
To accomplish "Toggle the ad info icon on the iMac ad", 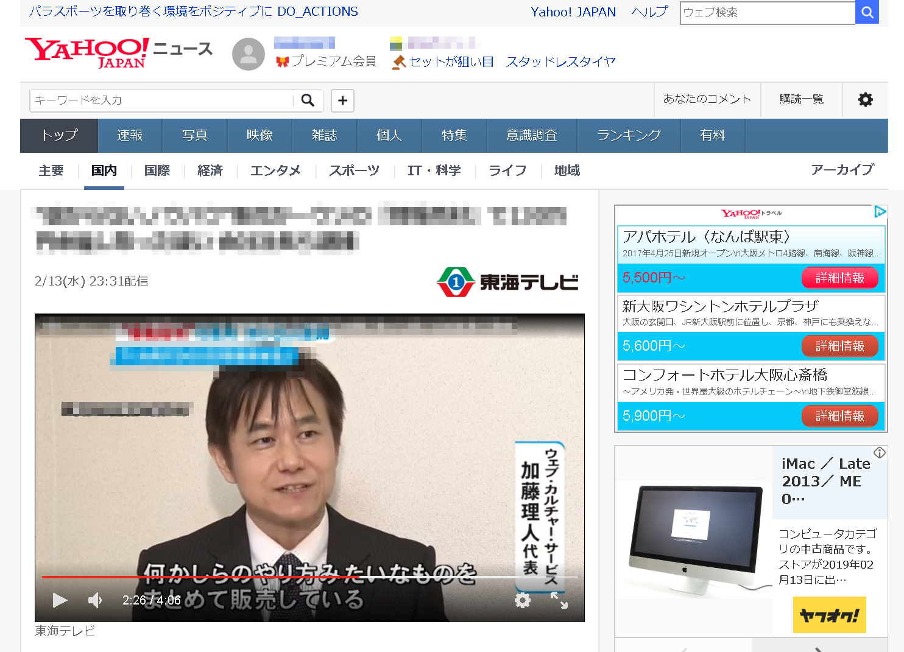I will [880, 453].
